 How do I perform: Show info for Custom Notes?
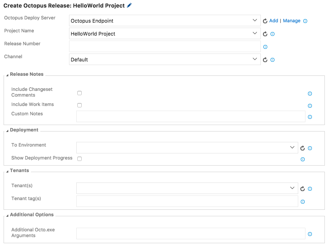(x=310, y=117)
